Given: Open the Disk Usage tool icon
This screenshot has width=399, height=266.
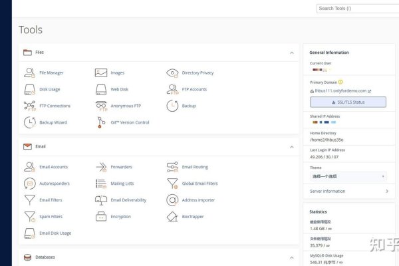Looking at the screenshot, I should (29, 89).
